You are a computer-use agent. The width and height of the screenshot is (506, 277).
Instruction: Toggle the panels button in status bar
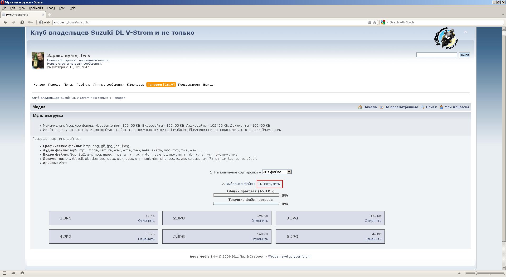[x=4, y=273]
